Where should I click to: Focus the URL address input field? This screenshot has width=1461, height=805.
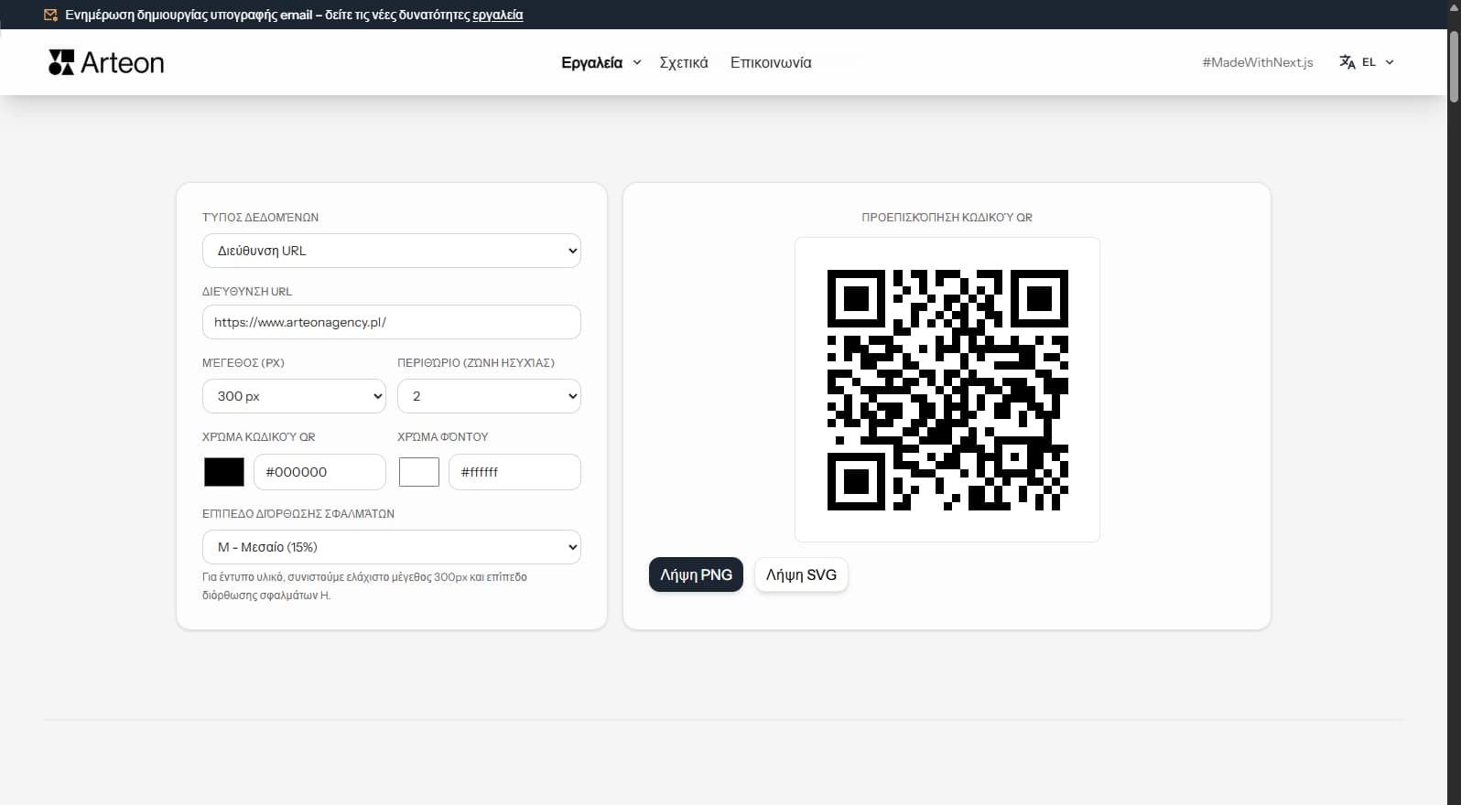point(392,322)
